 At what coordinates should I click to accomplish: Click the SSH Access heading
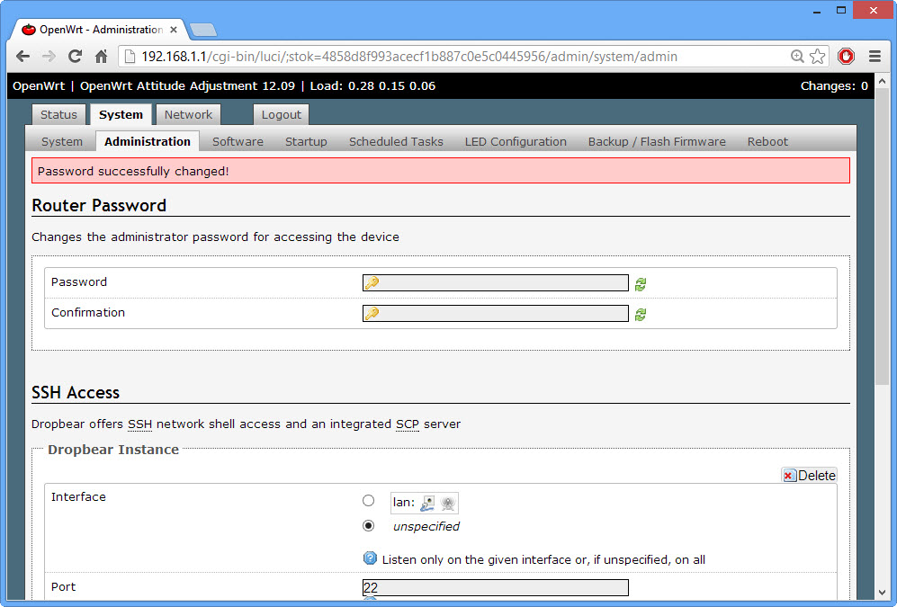pos(76,393)
